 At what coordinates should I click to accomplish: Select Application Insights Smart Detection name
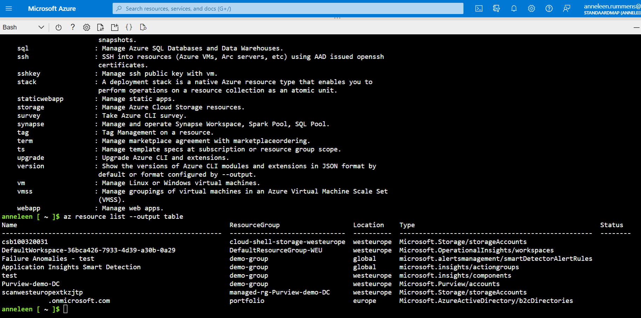point(71,267)
